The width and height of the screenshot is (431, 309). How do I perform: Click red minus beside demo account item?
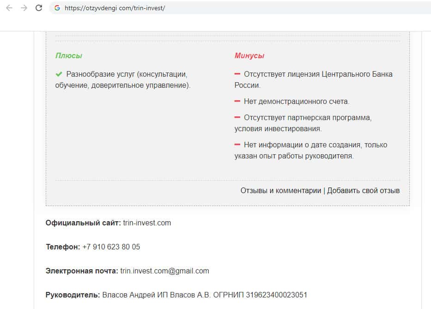237,101
